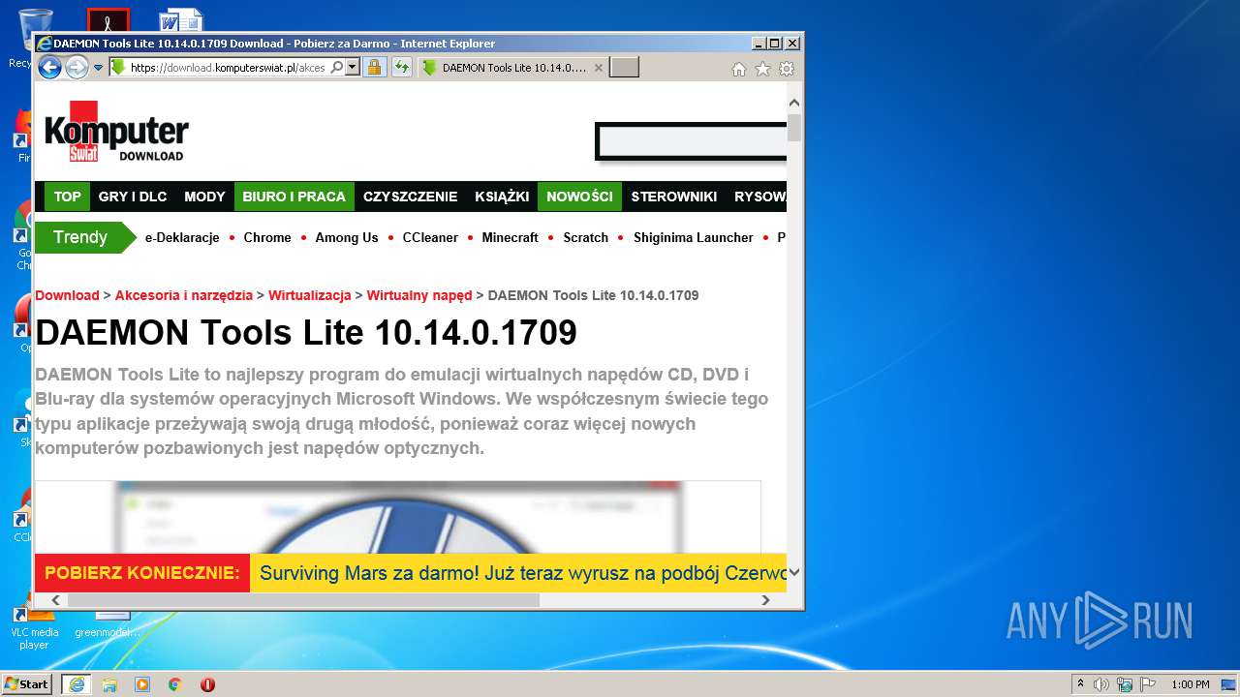Click the Komputer Świat Download logo
The height and width of the screenshot is (697, 1240).
tap(116, 133)
